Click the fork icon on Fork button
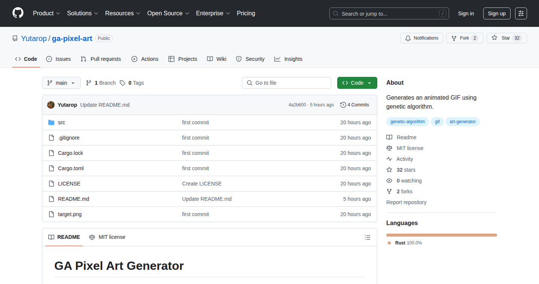 point(454,38)
